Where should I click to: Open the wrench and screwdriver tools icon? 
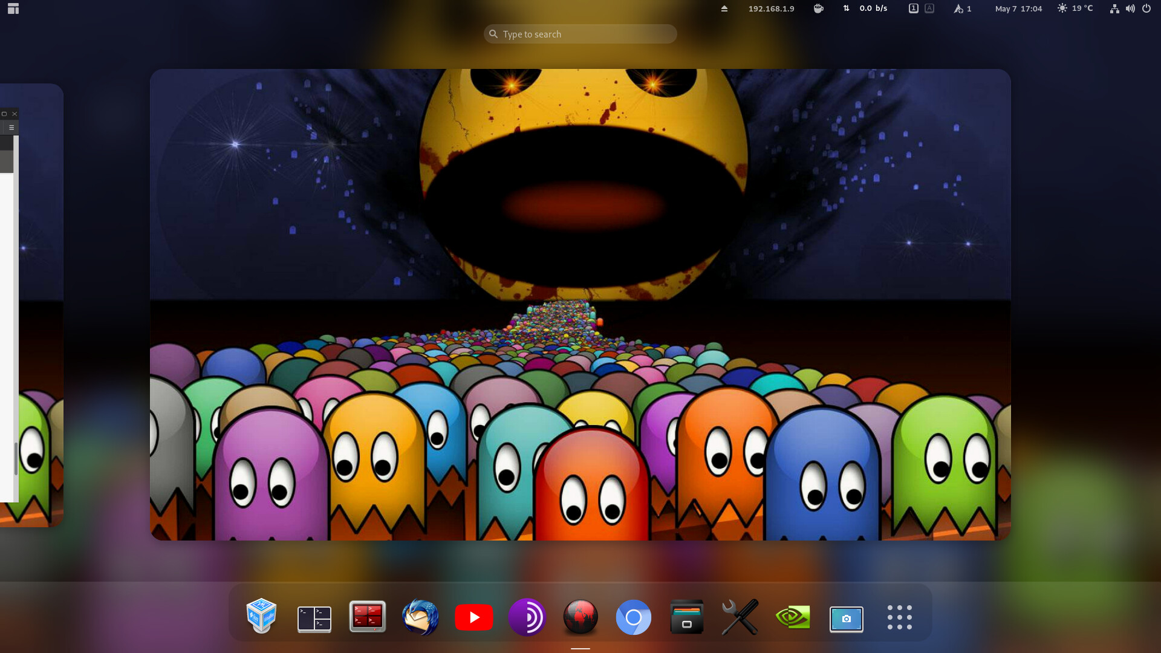[740, 617]
